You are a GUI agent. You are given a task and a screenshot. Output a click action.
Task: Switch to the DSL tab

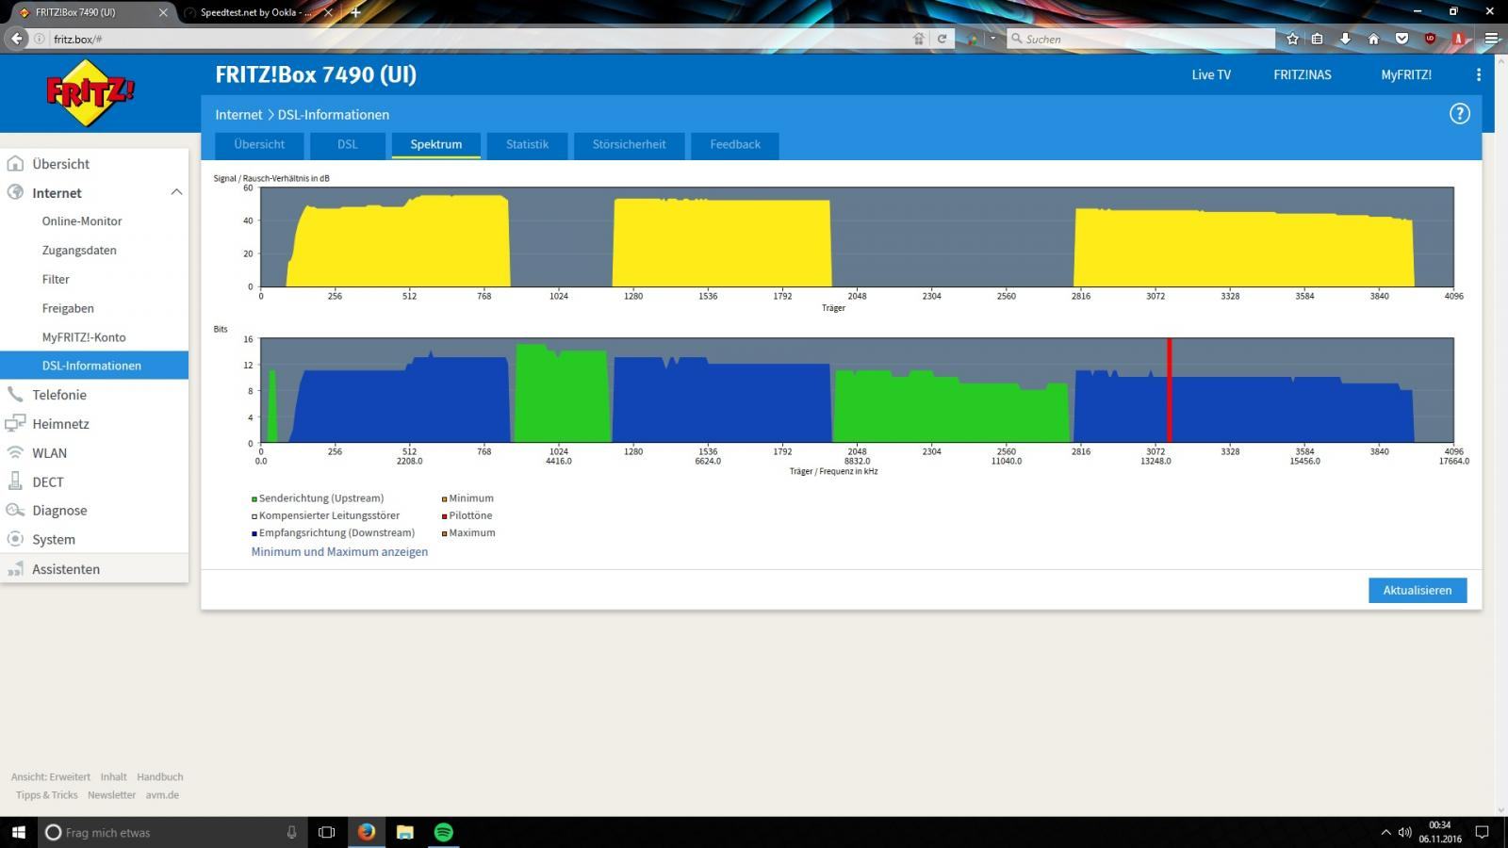tap(348, 144)
